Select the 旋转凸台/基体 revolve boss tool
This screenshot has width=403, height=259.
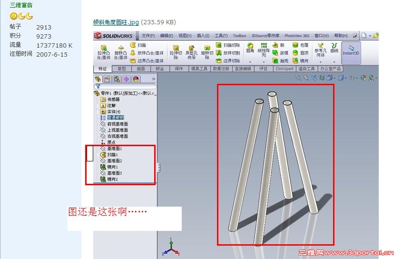point(120,52)
